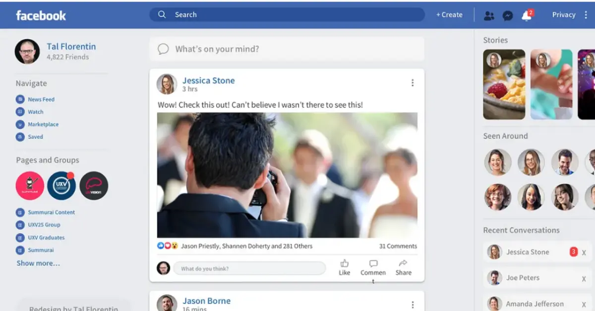Click Jason Borne post avatar
595x311 pixels.
167,303
